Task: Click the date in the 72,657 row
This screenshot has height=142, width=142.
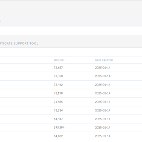Action: coord(103,68)
